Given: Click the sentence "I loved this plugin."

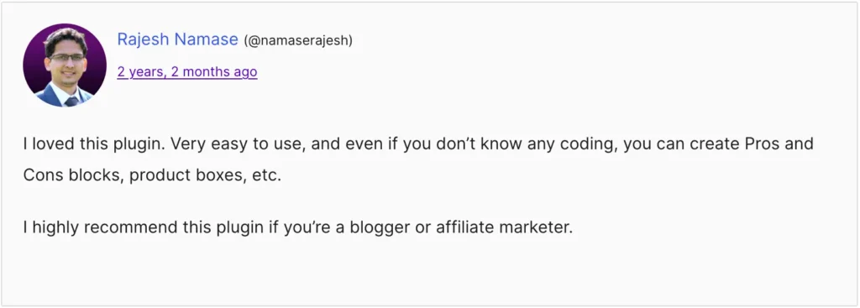Looking at the screenshot, I should coord(94,144).
